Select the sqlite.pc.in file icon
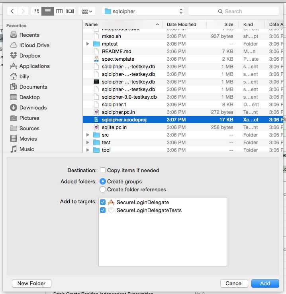 (96, 127)
